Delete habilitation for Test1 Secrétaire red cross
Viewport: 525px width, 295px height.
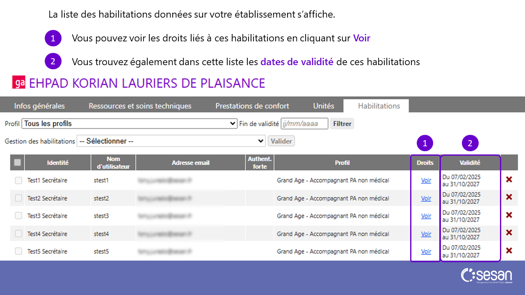tap(509, 179)
